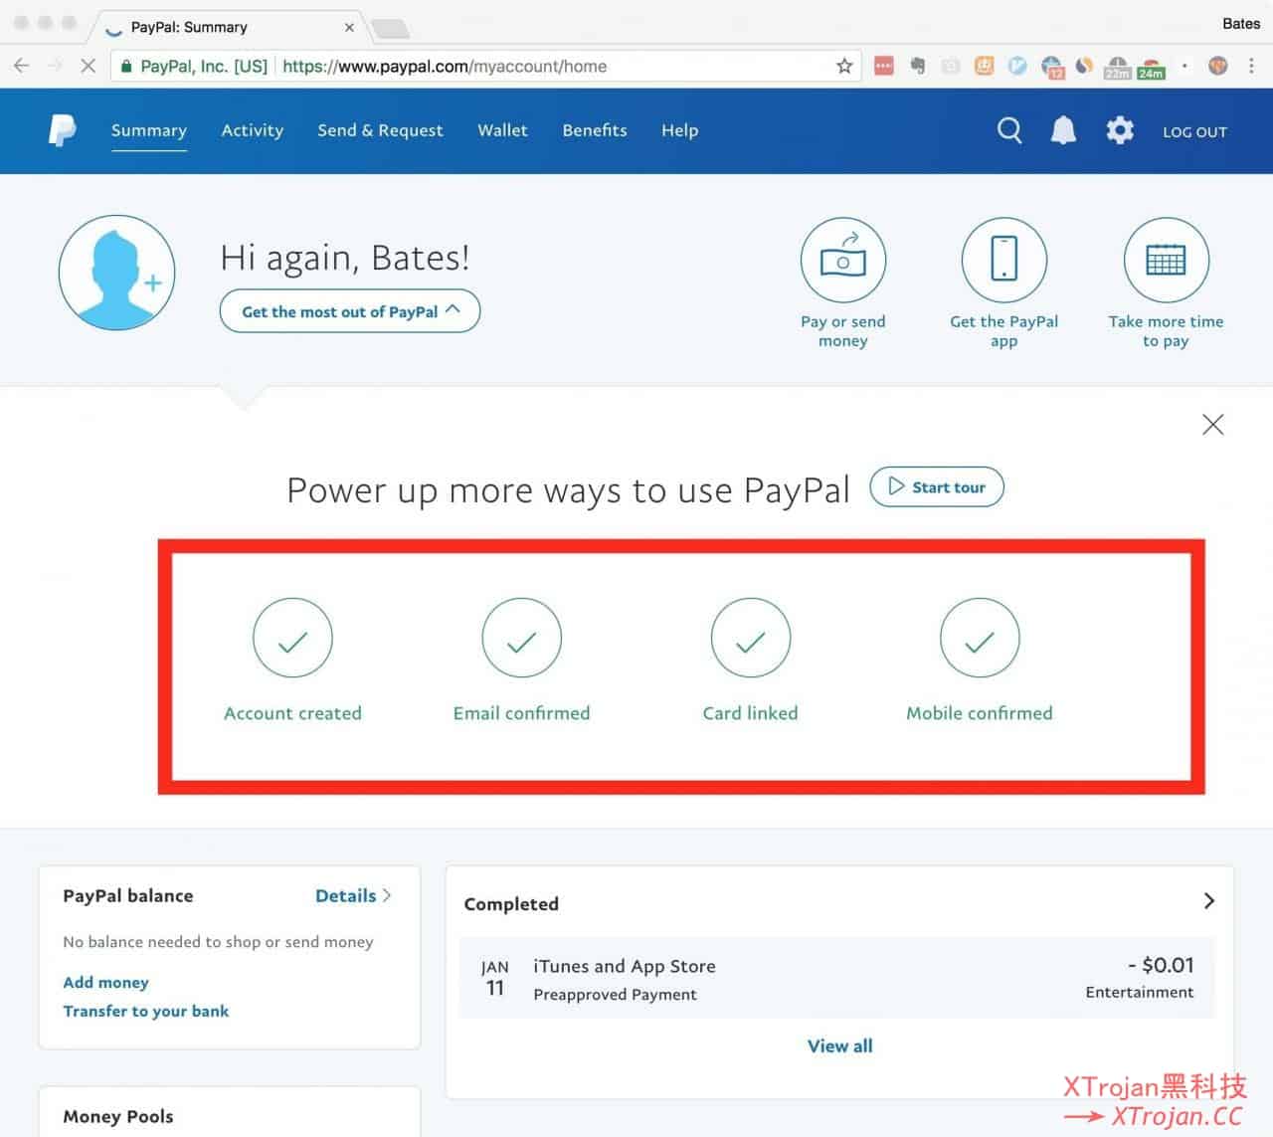The width and height of the screenshot is (1273, 1137).
Task: Click the LOG OUT link
Action: [x=1195, y=131]
